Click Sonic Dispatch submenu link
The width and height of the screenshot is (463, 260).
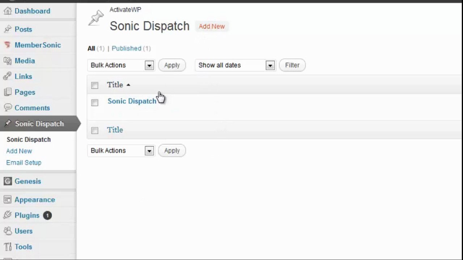[x=29, y=139]
